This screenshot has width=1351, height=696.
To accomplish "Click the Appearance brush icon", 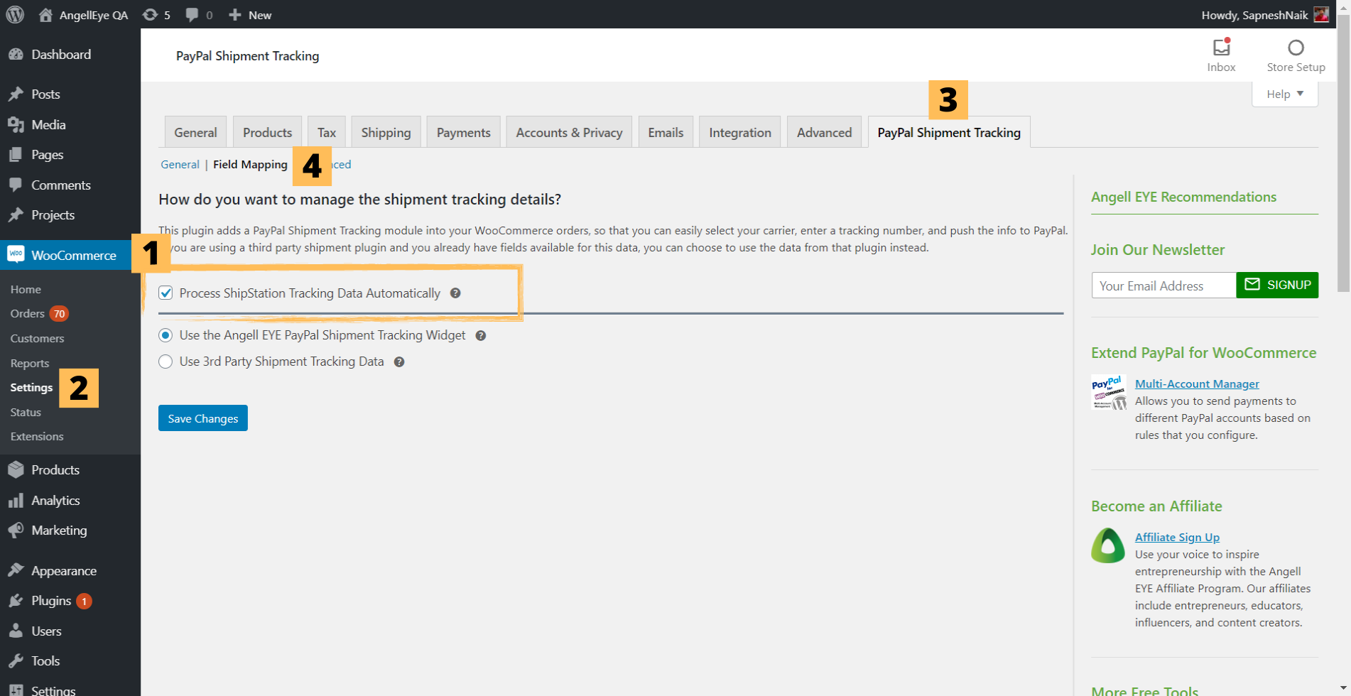I will point(16,571).
